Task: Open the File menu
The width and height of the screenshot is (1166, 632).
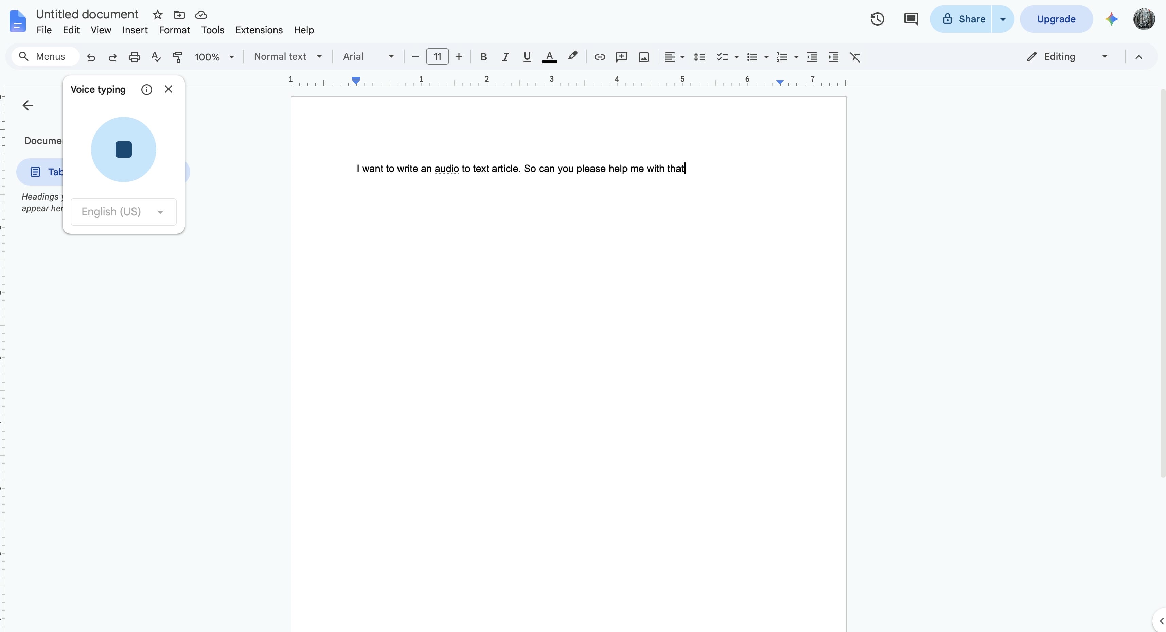Action: [x=44, y=30]
